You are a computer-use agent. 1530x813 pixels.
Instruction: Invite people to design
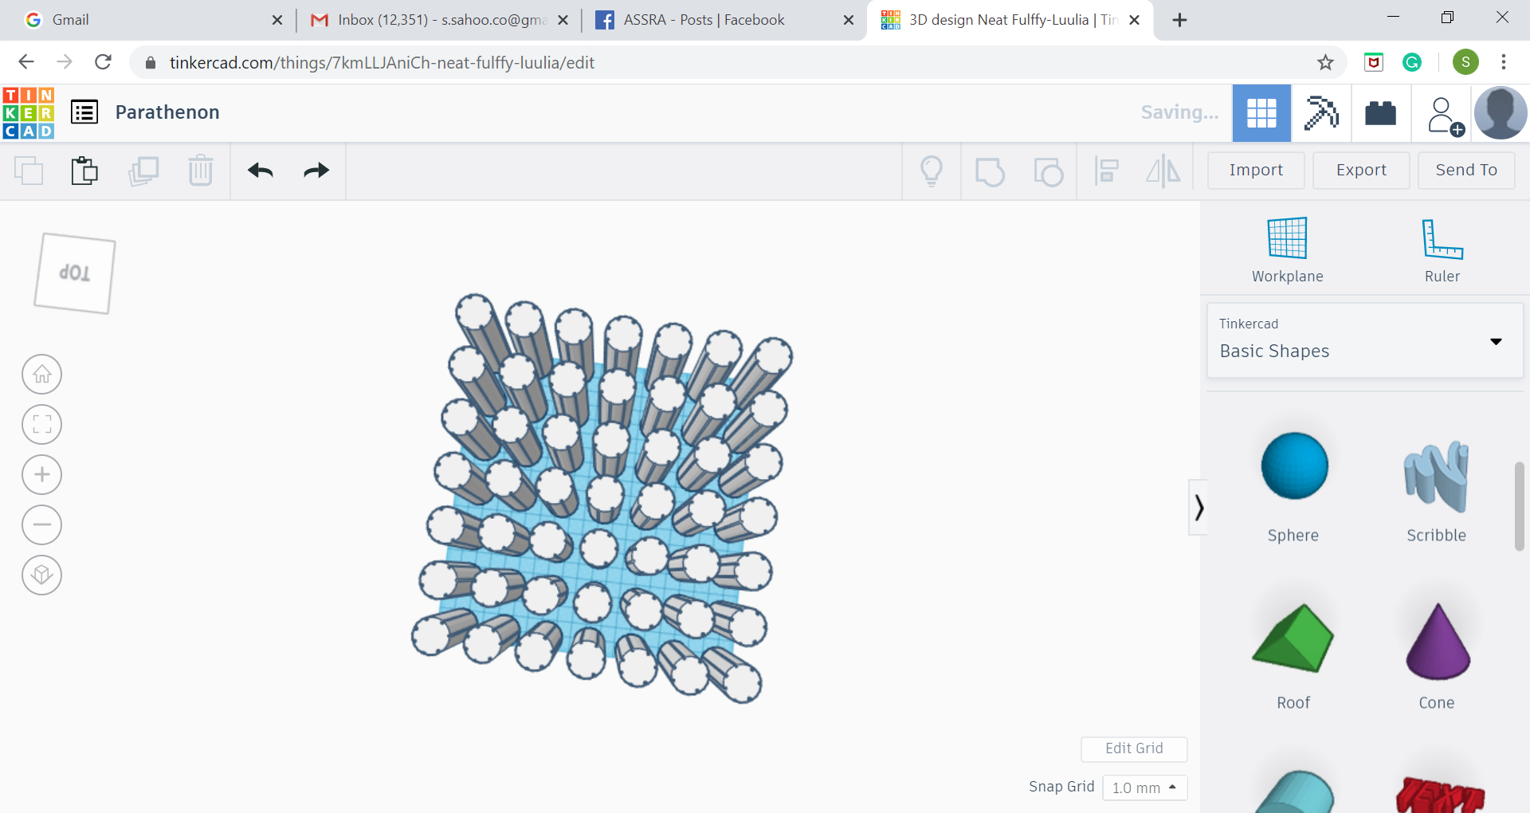click(1445, 116)
